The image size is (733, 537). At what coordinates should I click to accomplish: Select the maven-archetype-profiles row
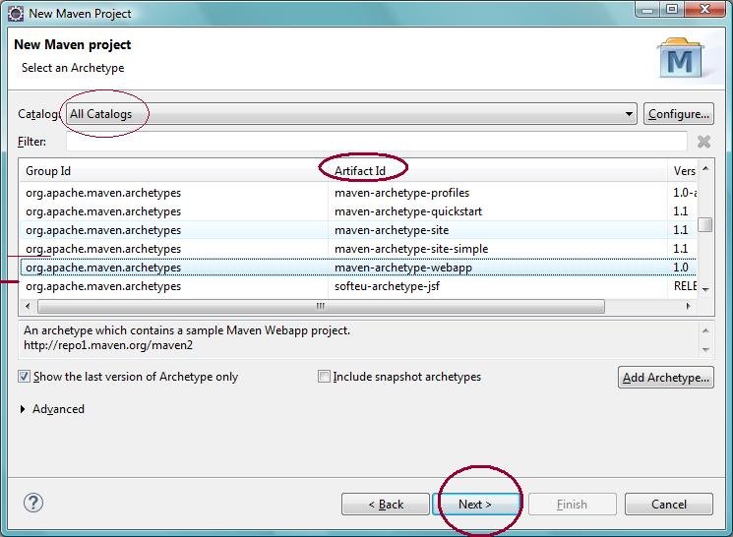358,193
